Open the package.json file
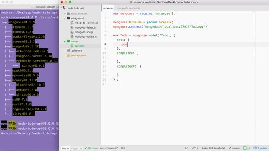The width and height of the screenshot is (269, 151). pos(79,55)
